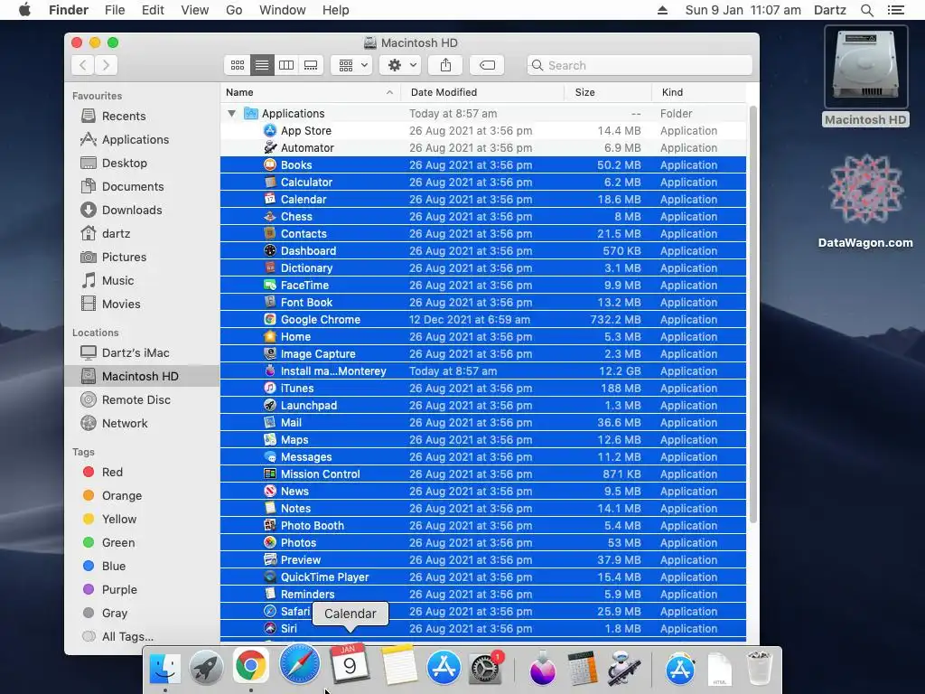The width and height of the screenshot is (925, 694).
Task: Select the App Store row in list
Action: click(483, 130)
